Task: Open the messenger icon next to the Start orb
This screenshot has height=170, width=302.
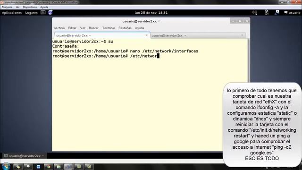Action: click(18, 167)
